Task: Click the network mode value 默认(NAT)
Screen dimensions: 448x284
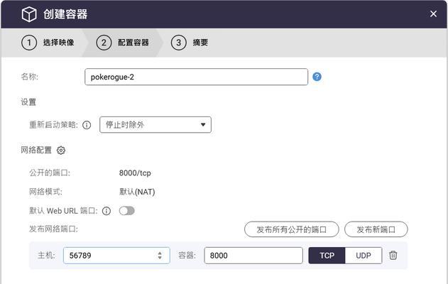Action: [137, 192]
